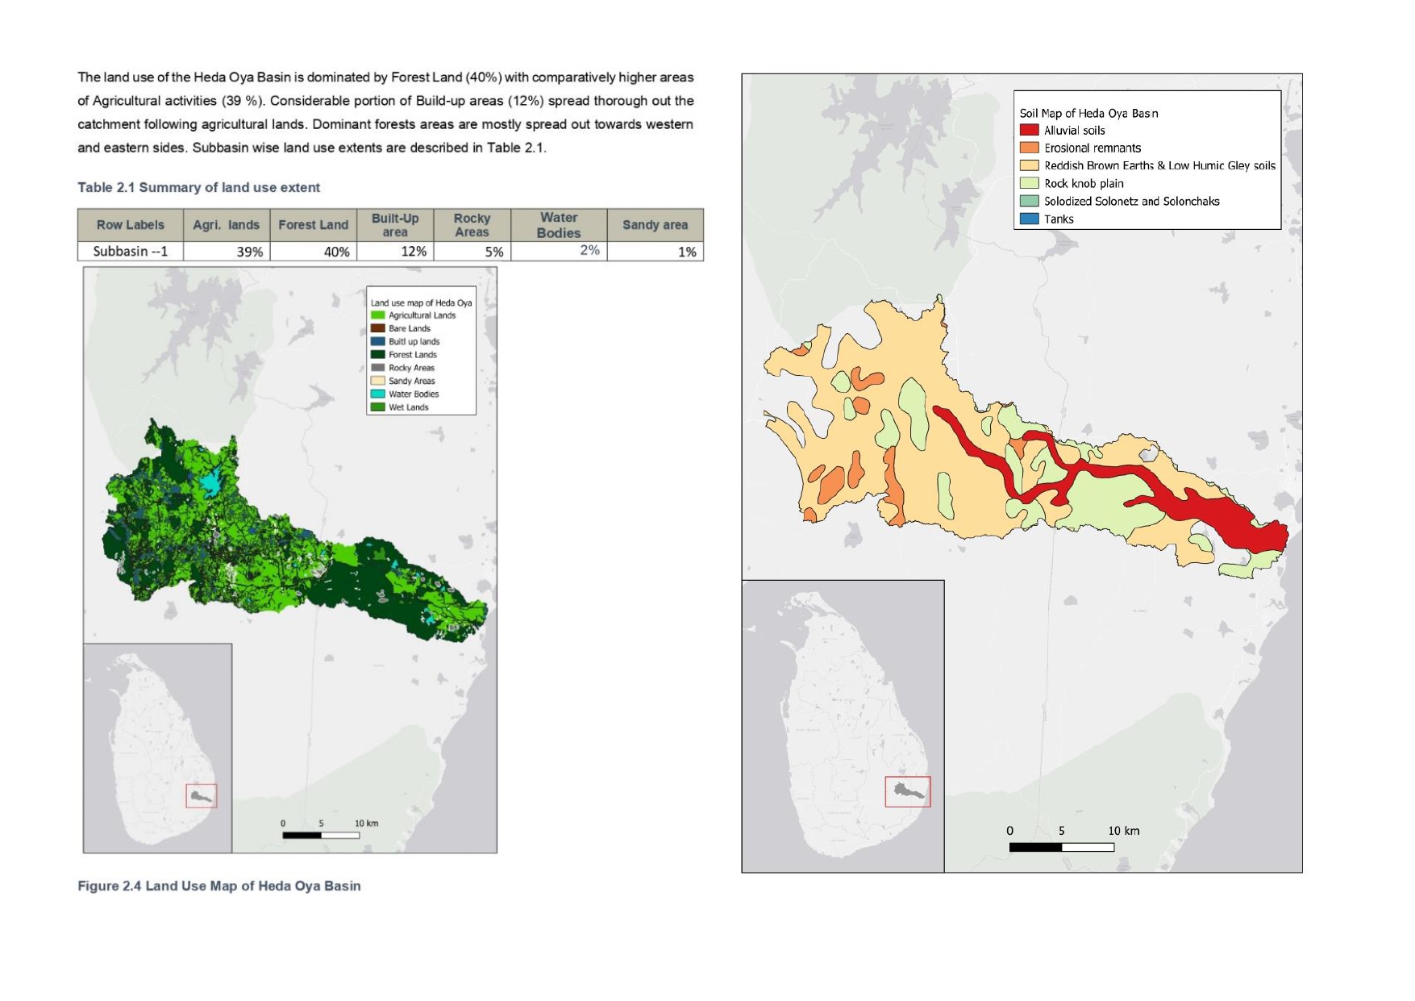Click the Subbasin --1 row label

(131, 252)
